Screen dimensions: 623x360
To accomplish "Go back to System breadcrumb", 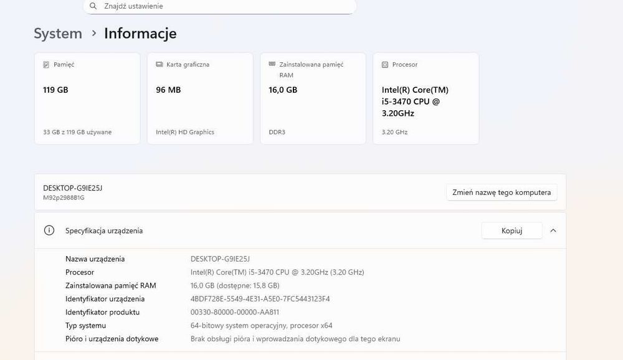I will [x=58, y=34].
